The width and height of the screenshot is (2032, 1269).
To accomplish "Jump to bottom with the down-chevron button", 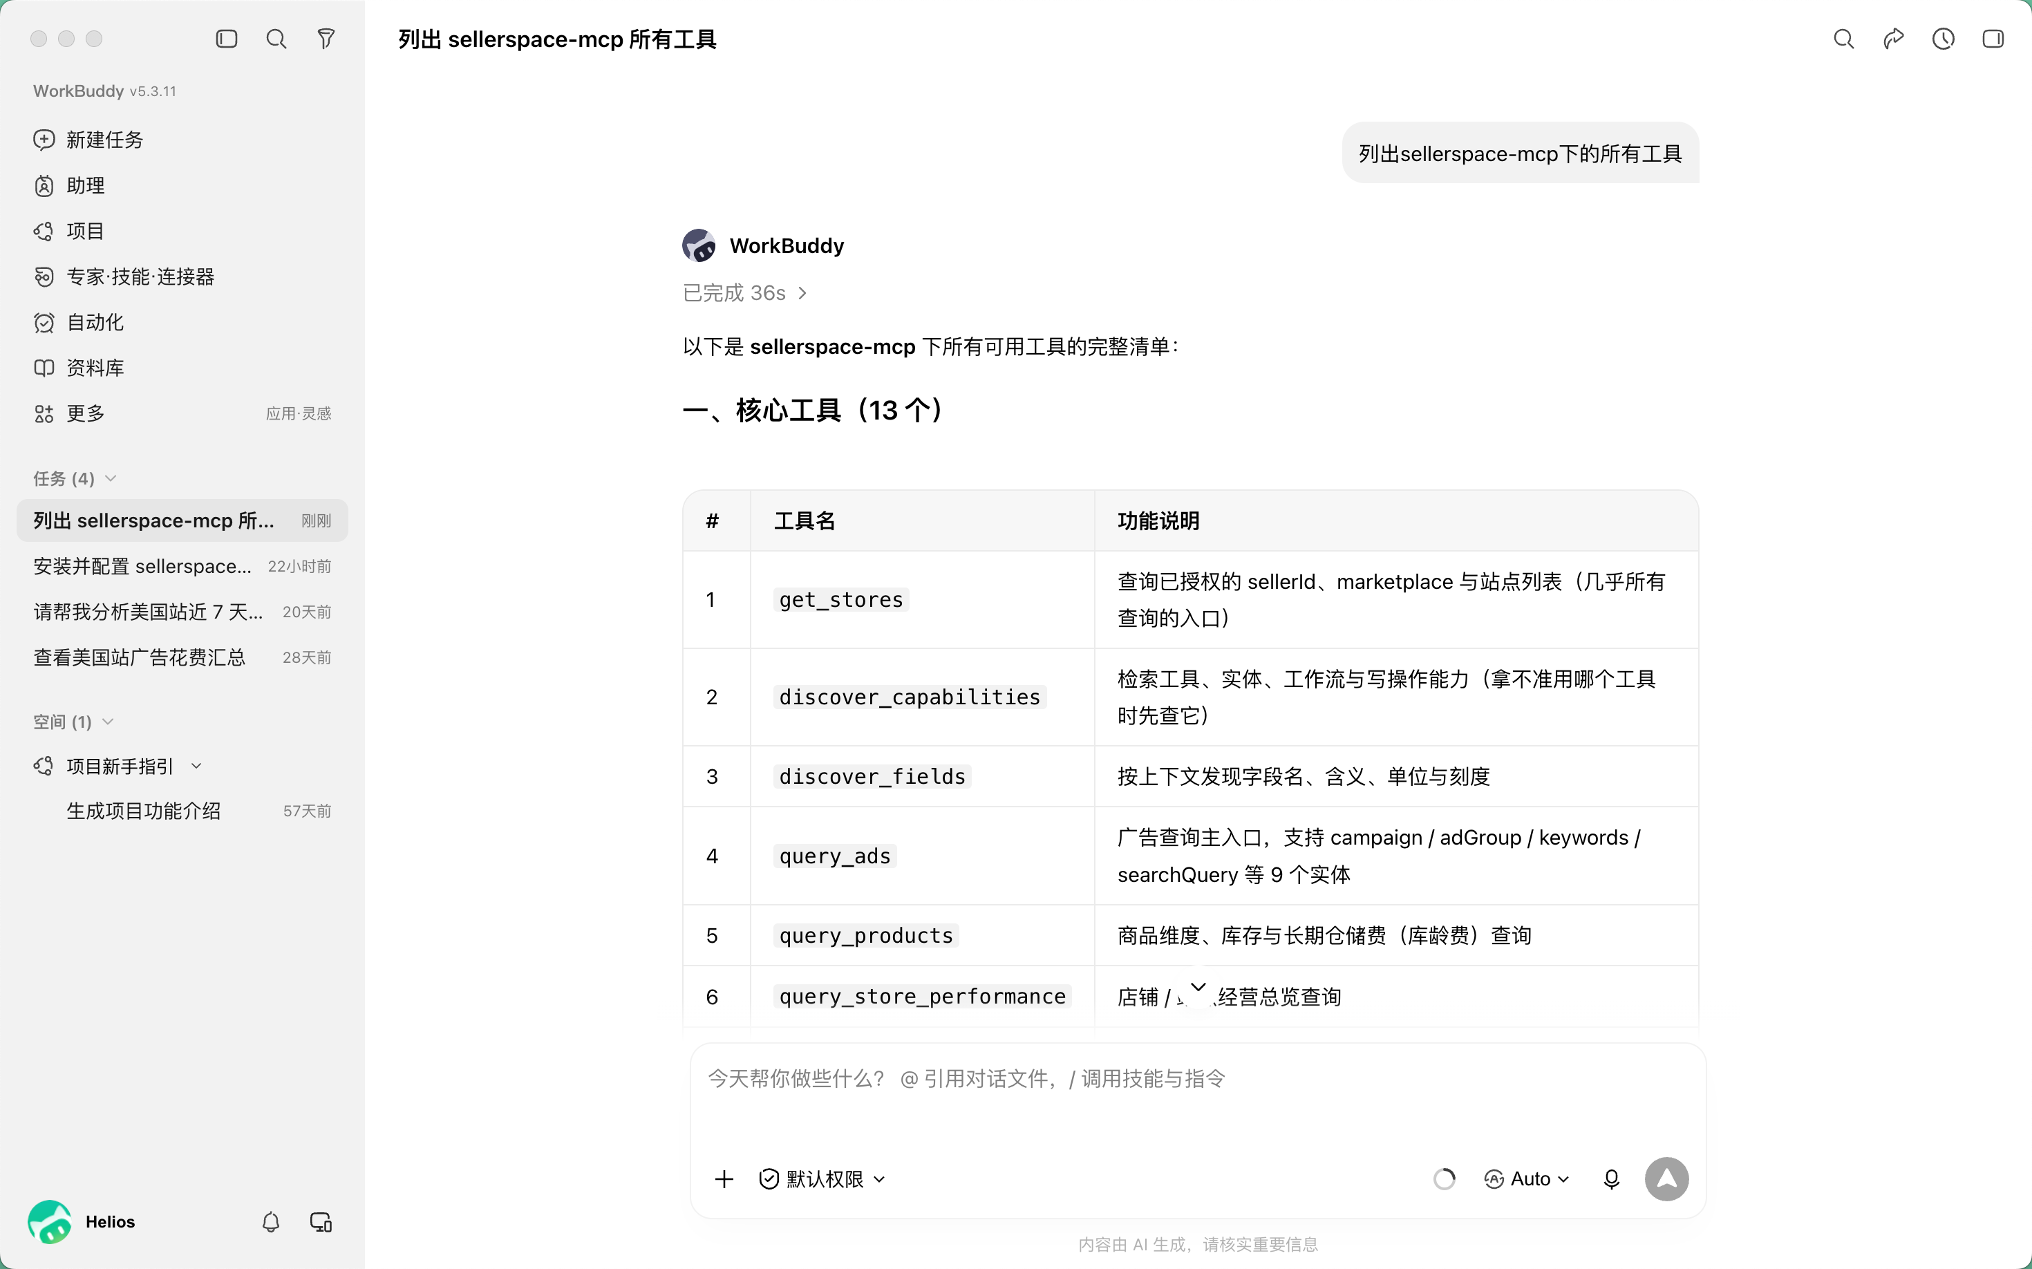I will (x=1198, y=987).
